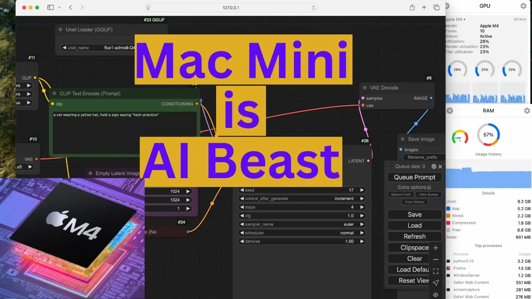The width and height of the screenshot is (532, 299).
Task: Click the Load workflow button
Action: pyautogui.click(x=415, y=225)
